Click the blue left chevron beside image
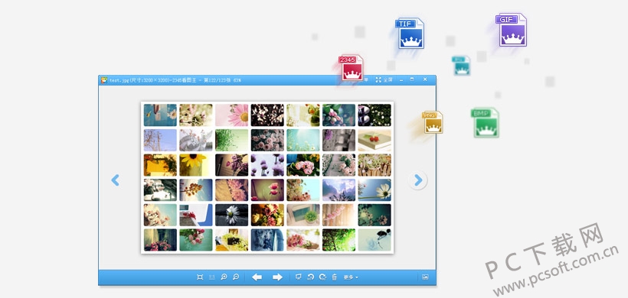The width and height of the screenshot is (628, 298). pos(116,180)
